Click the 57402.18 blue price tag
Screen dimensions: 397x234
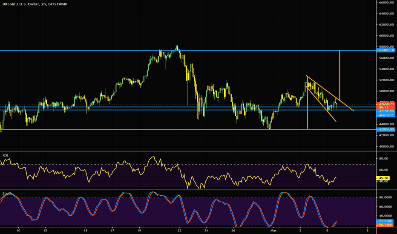click(386, 50)
